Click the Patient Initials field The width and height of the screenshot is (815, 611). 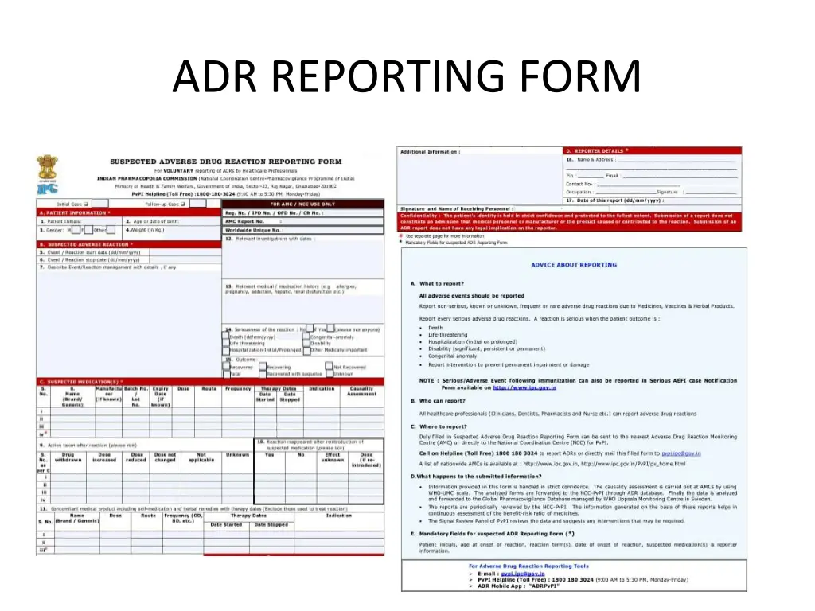point(80,221)
